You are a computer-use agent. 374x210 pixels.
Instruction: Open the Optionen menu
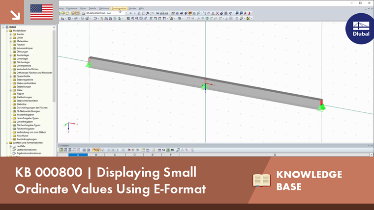(x=104, y=8)
